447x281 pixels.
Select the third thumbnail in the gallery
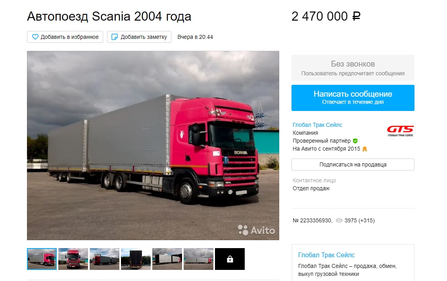[x=105, y=259]
